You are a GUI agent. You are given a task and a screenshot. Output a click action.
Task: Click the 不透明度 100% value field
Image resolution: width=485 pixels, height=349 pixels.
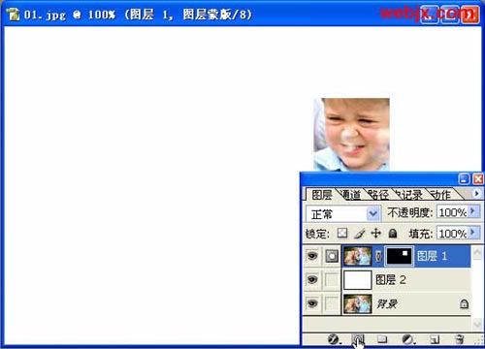tap(453, 212)
